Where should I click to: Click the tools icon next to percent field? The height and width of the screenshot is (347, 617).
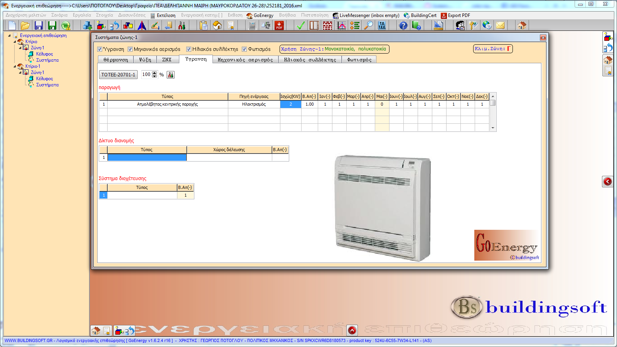(171, 75)
